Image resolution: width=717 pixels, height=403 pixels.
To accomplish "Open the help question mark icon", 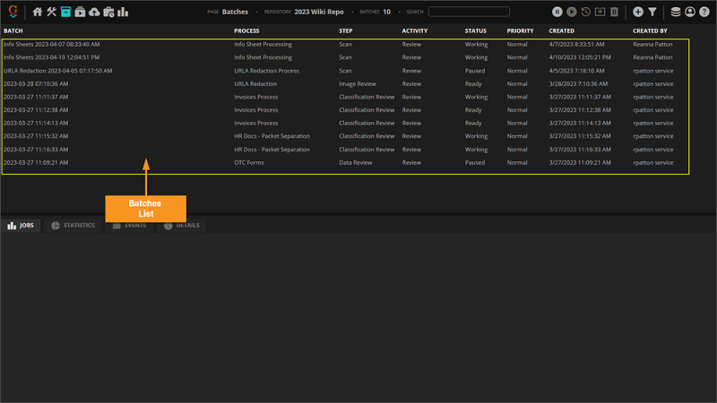I will pos(704,12).
